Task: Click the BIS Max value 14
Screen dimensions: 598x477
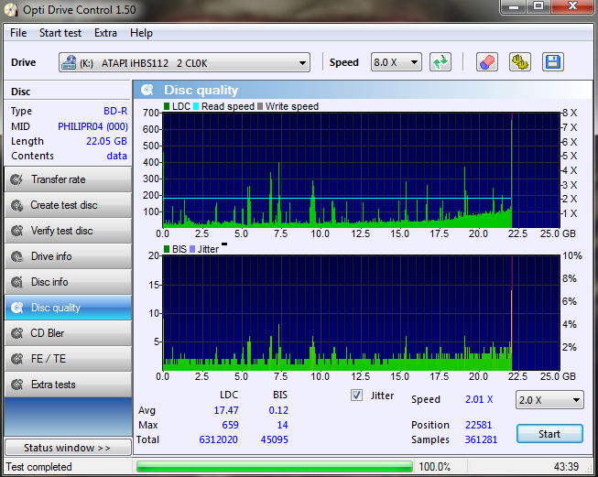Action: pos(283,425)
